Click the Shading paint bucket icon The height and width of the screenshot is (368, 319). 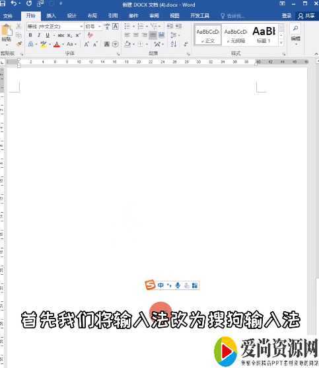(127, 44)
